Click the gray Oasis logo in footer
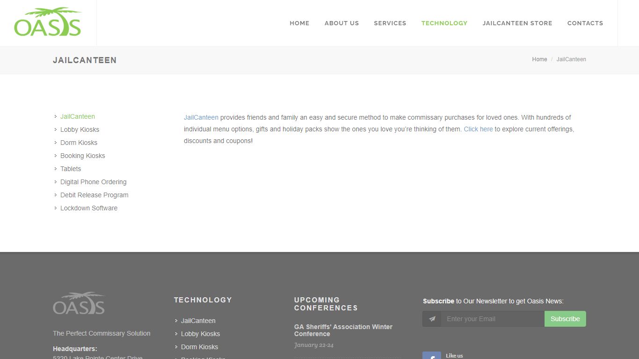 click(79, 303)
